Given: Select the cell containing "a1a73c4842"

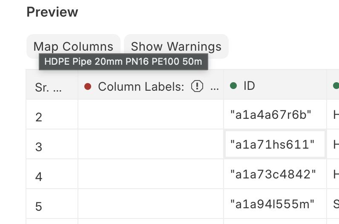Looking at the screenshot, I should [x=273, y=174].
